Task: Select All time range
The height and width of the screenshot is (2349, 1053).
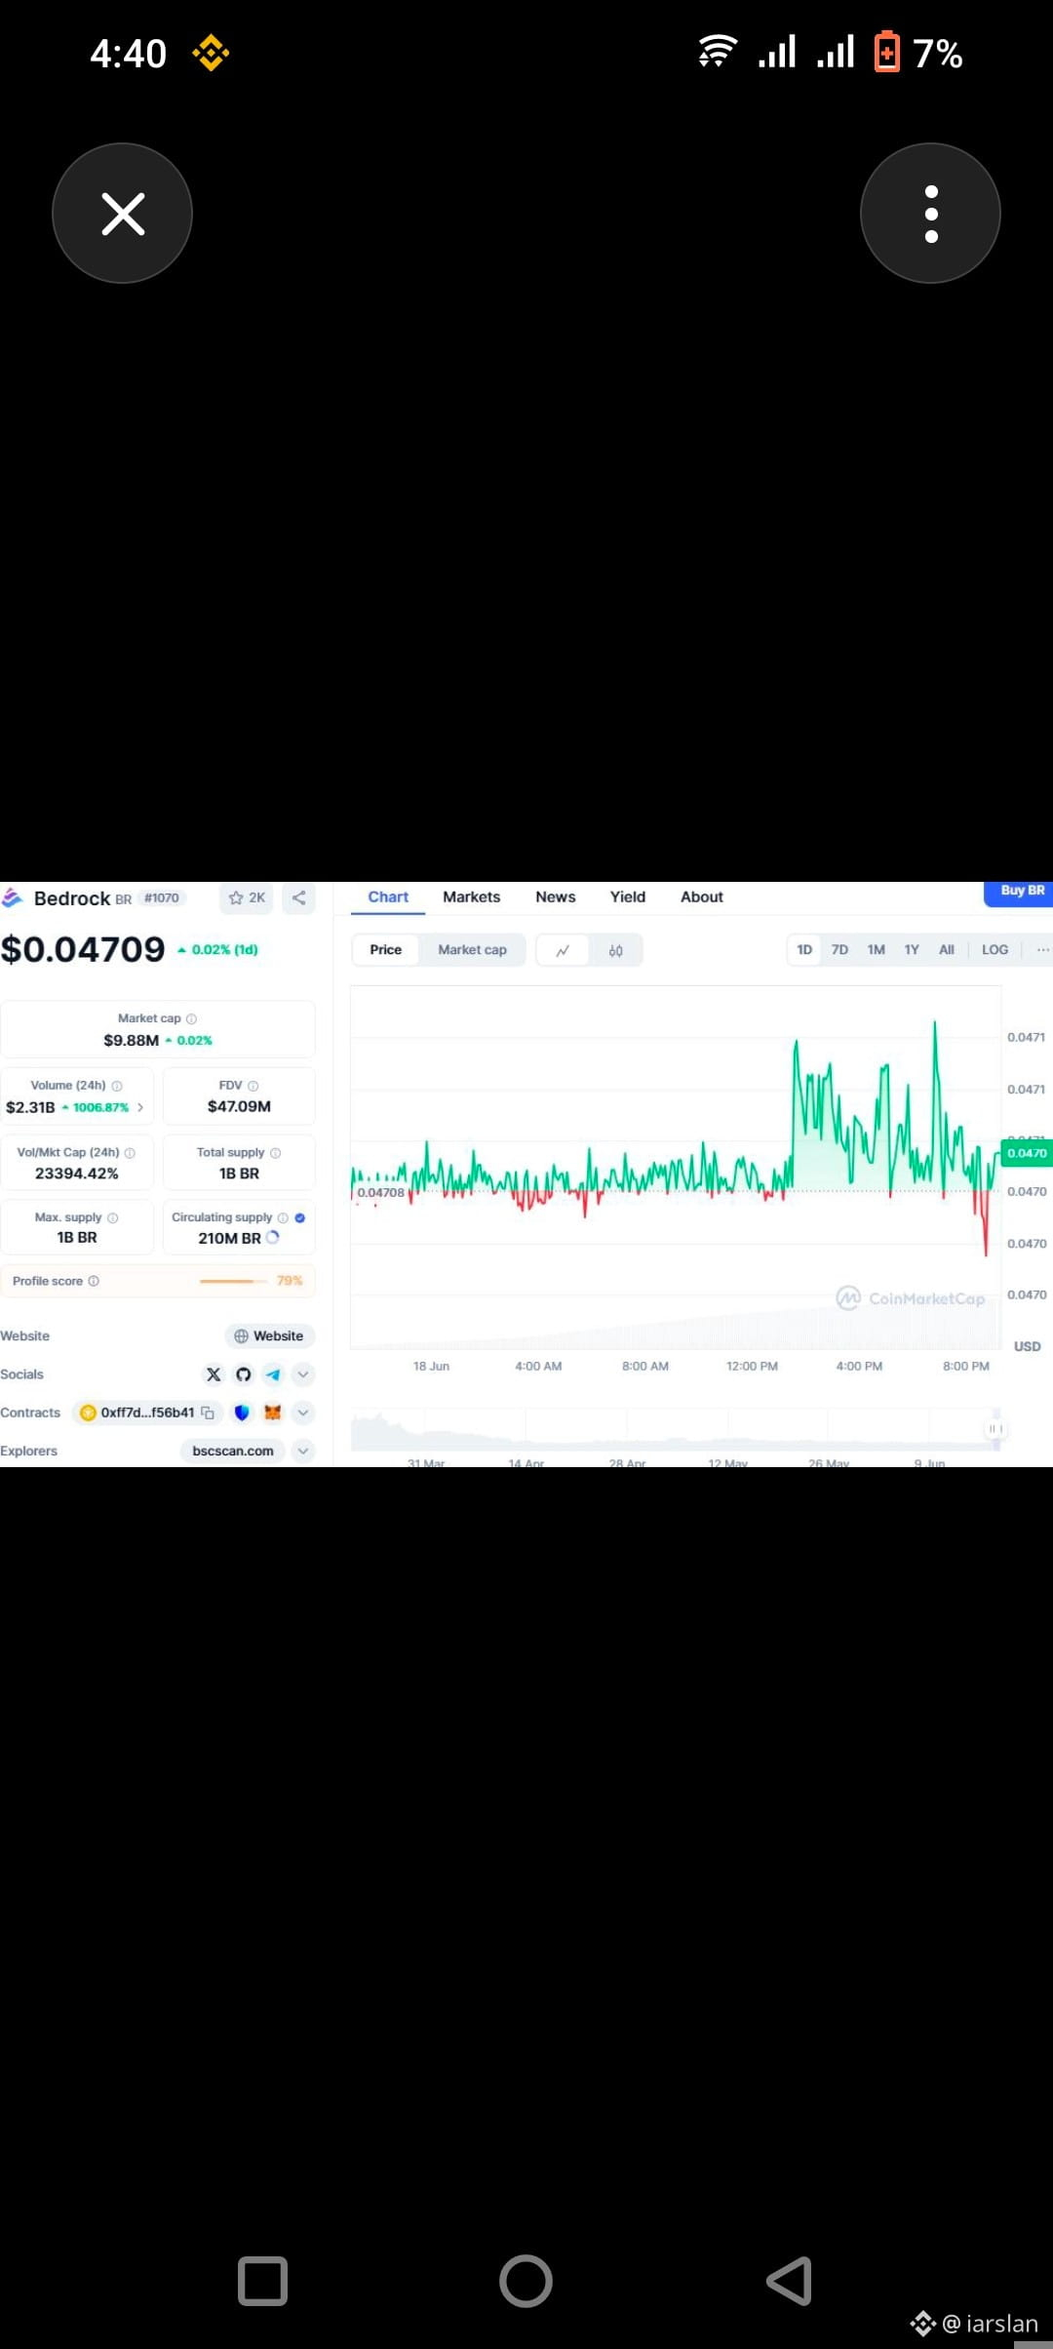Action: coord(946,950)
